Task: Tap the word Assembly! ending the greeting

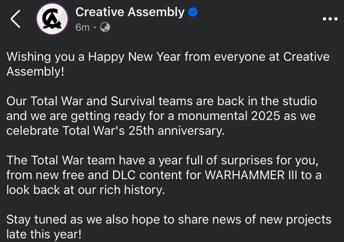Action: click(35, 71)
